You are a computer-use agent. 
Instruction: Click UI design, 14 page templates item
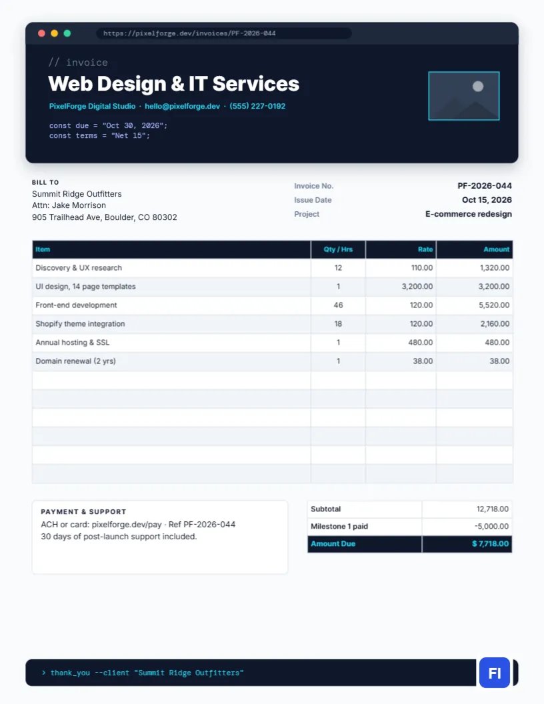pos(85,287)
